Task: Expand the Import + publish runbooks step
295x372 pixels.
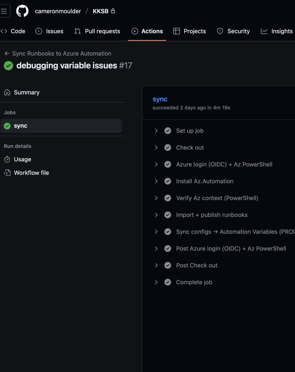Action: [156, 215]
